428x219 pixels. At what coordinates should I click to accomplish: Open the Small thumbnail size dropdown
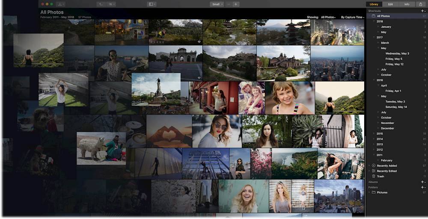coord(217,4)
